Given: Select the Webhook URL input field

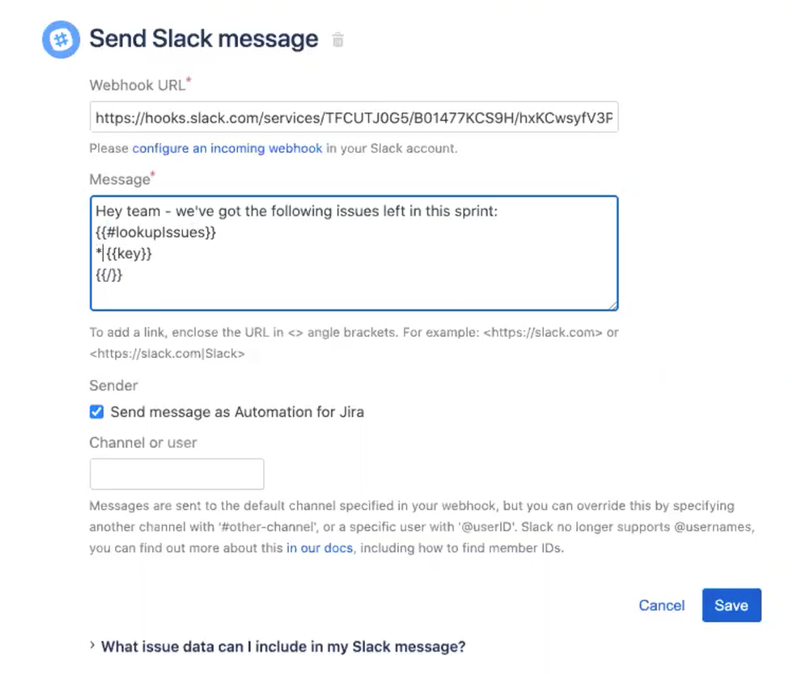Looking at the screenshot, I should 354,117.
